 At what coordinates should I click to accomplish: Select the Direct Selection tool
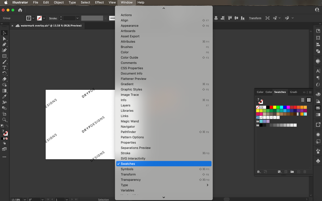(x=4, y=39)
